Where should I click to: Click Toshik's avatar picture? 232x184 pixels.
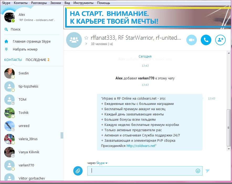[9, 113]
